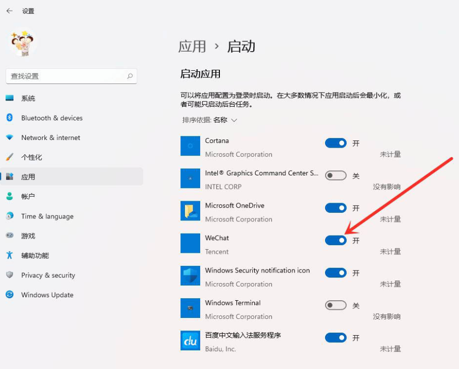Click the user profile avatar picture
The image size is (459, 369).
coord(23,43)
